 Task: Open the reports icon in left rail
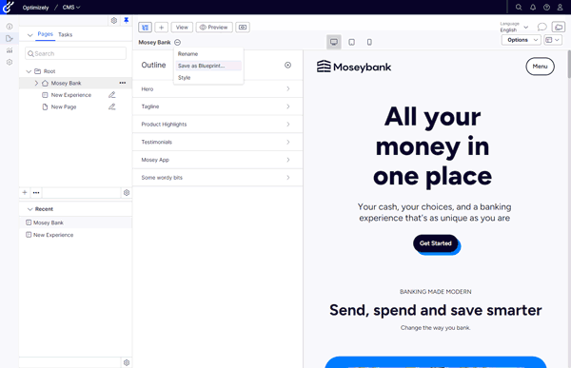pyautogui.click(x=10, y=50)
